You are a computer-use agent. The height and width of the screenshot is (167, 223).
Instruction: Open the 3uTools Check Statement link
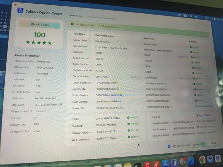coord(100,18)
